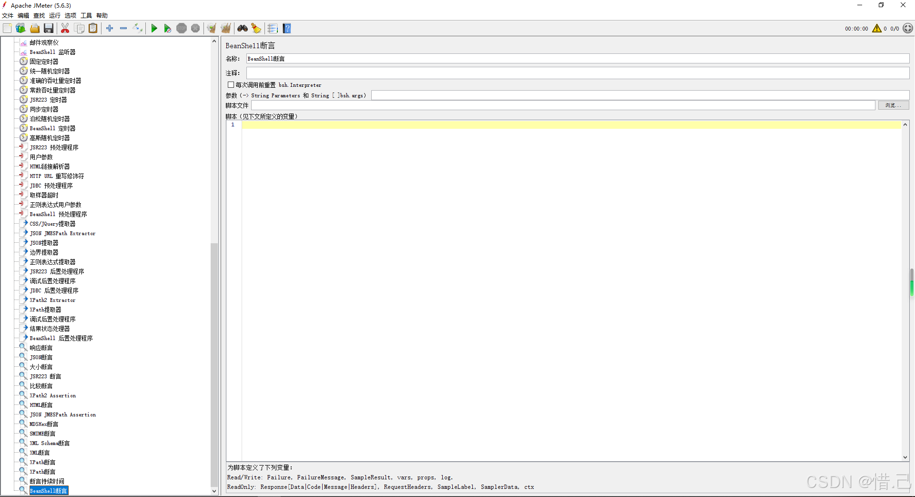Screen dimensions: 915x497
Task: Select 响应断言 in the tree
Action: pyautogui.click(x=41, y=348)
